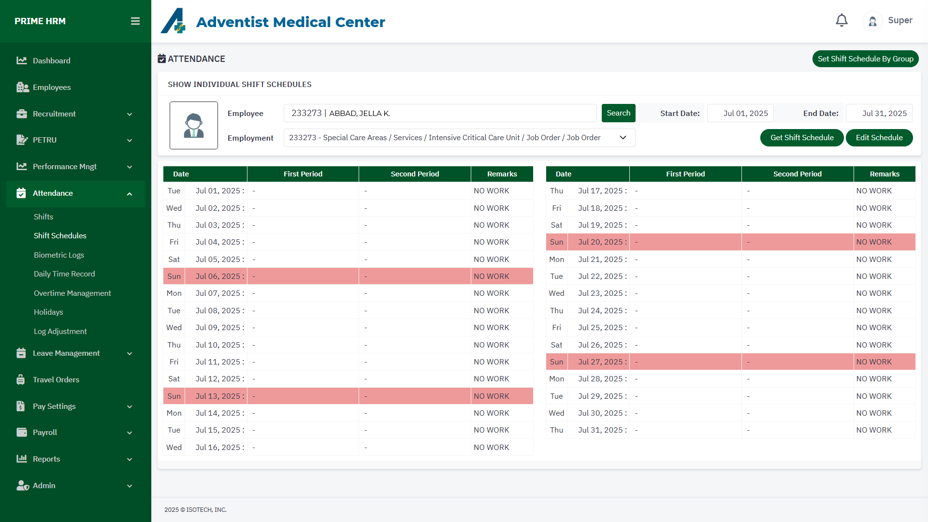The width and height of the screenshot is (928, 522).
Task: Click the Employees building icon
Action: 22,87
